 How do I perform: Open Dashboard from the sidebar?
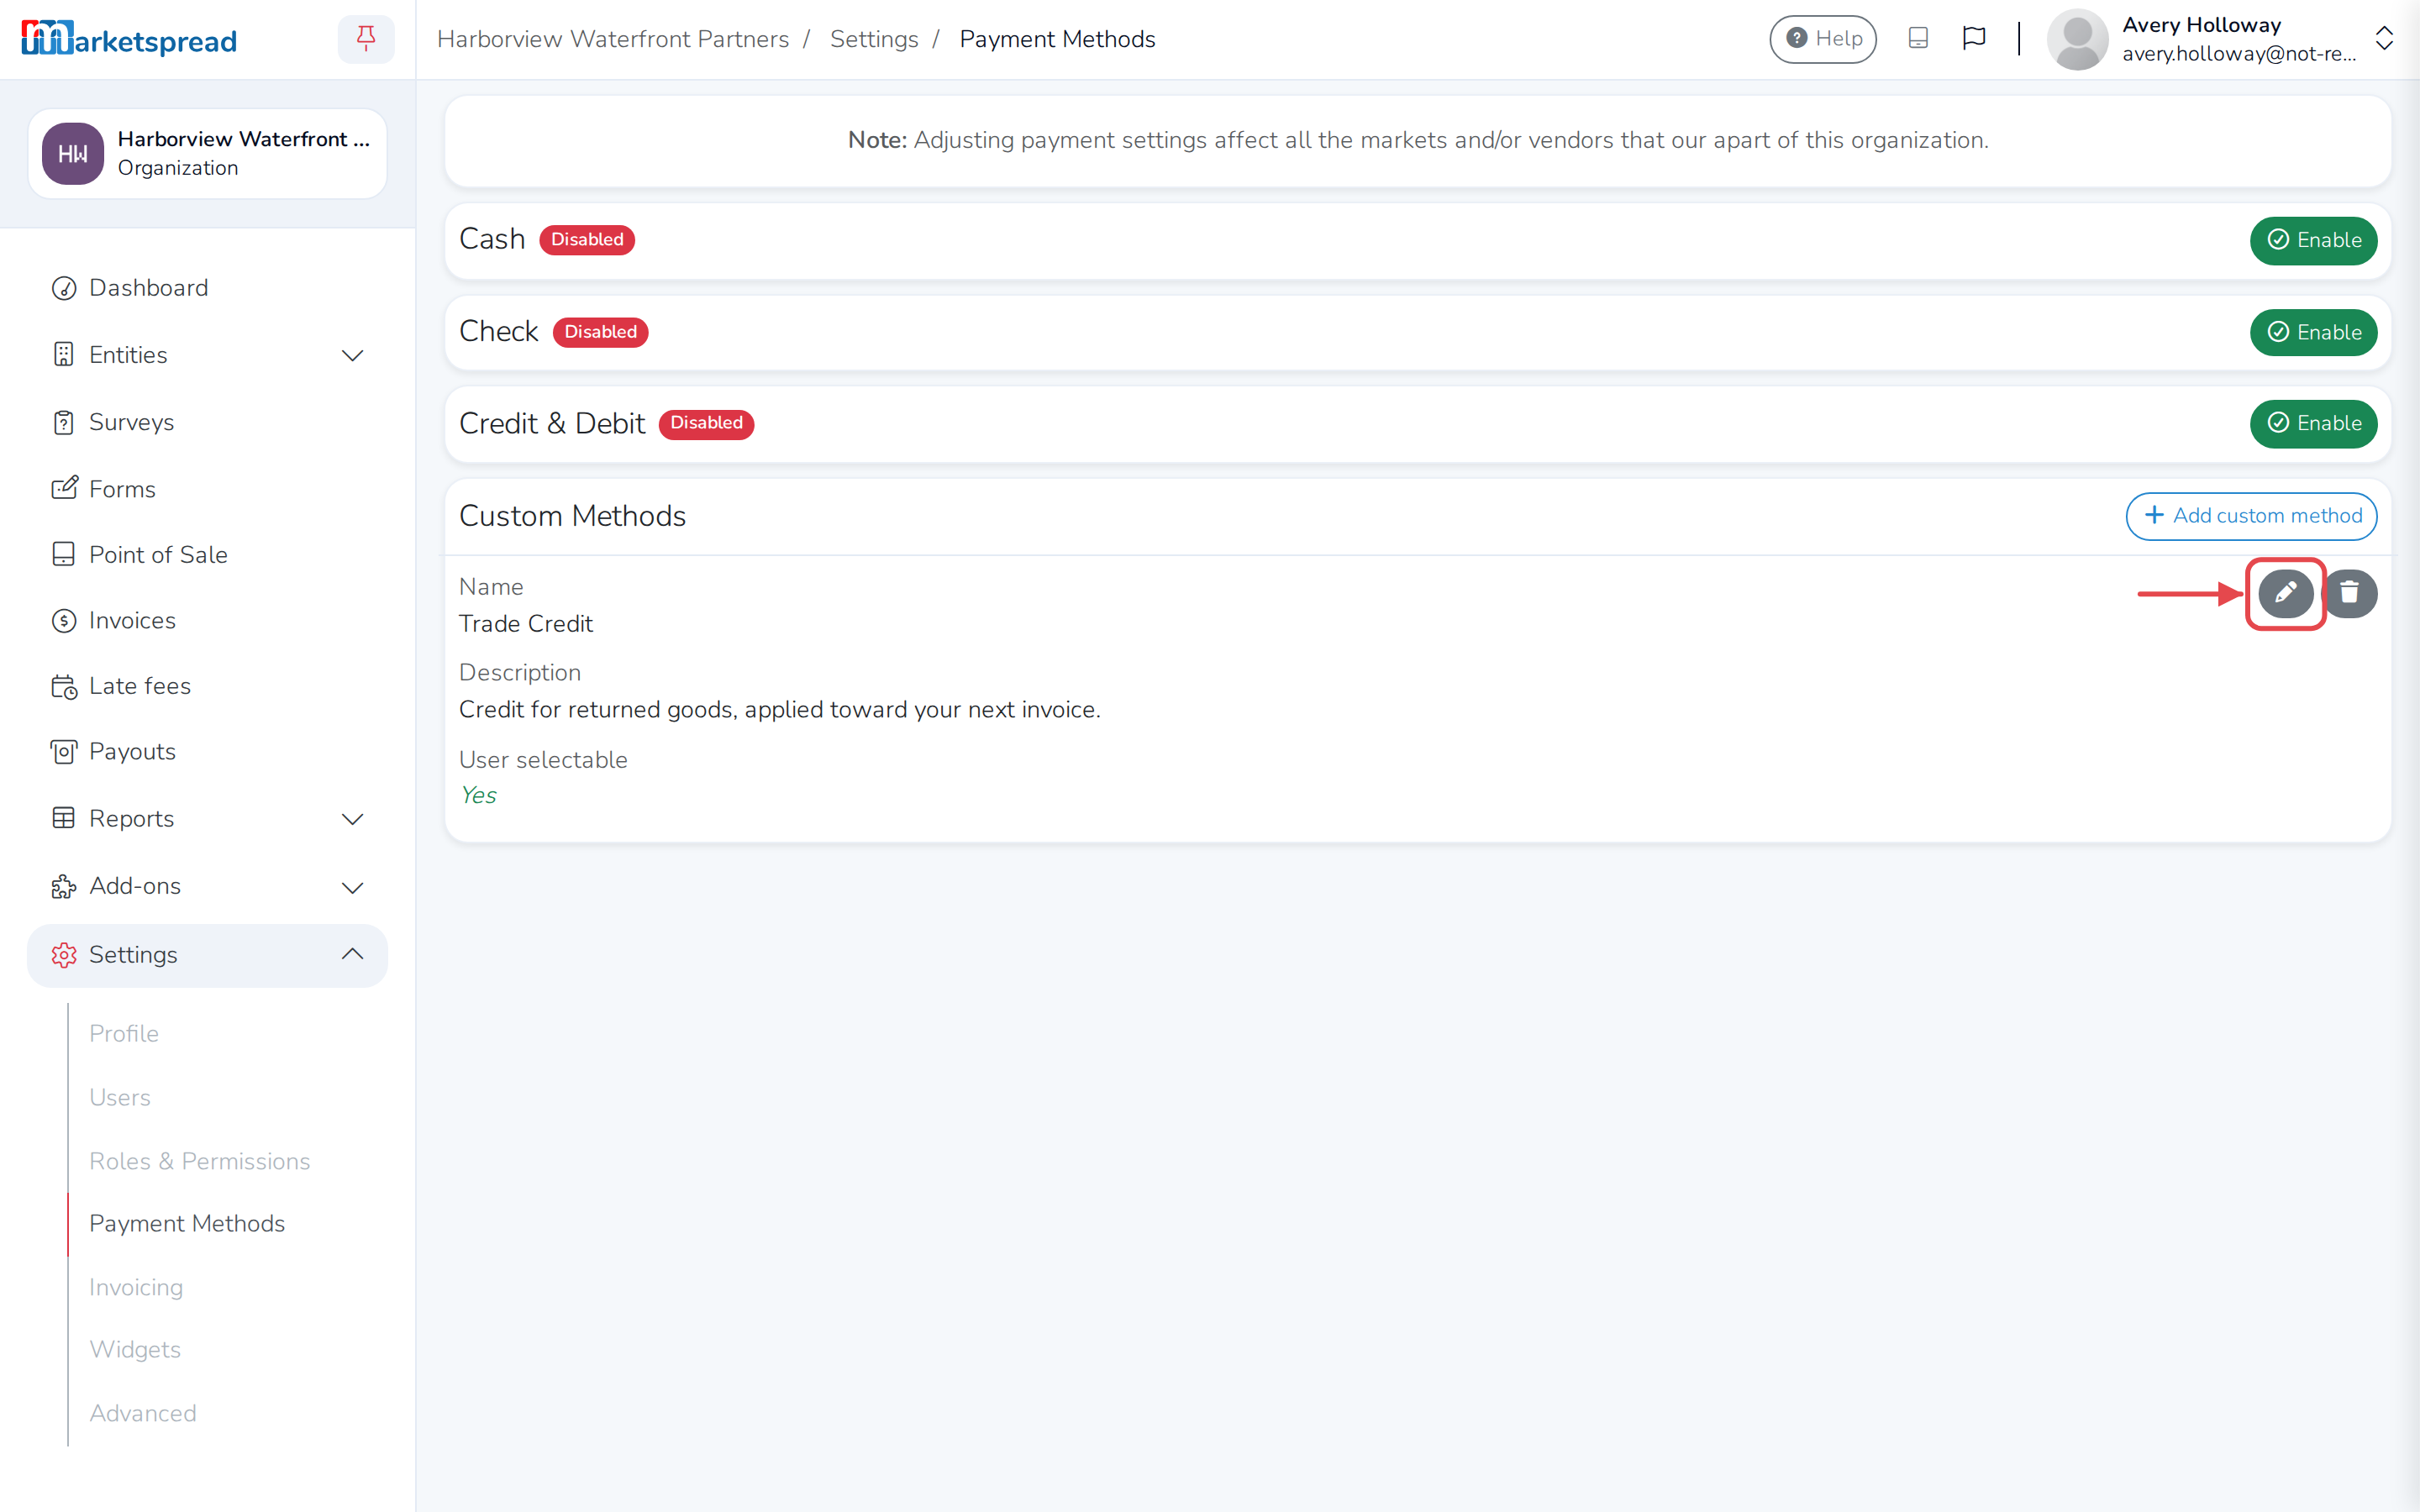pos(207,288)
